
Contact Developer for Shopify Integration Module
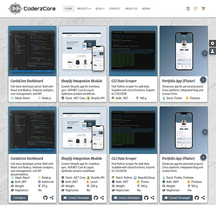click(x=77, y=198)
